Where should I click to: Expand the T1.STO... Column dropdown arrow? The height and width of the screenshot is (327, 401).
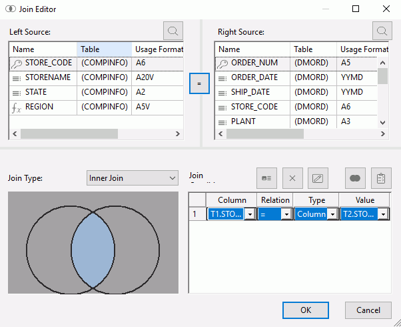[250, 214]
